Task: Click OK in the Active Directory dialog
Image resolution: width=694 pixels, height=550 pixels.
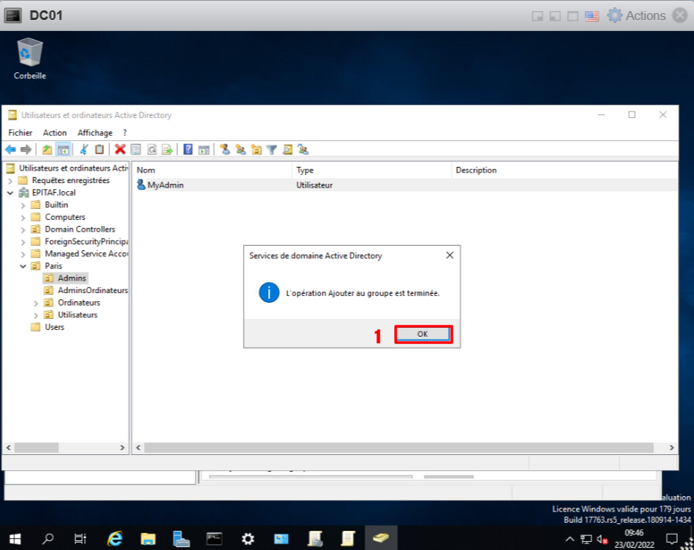Action: point(422,334)
